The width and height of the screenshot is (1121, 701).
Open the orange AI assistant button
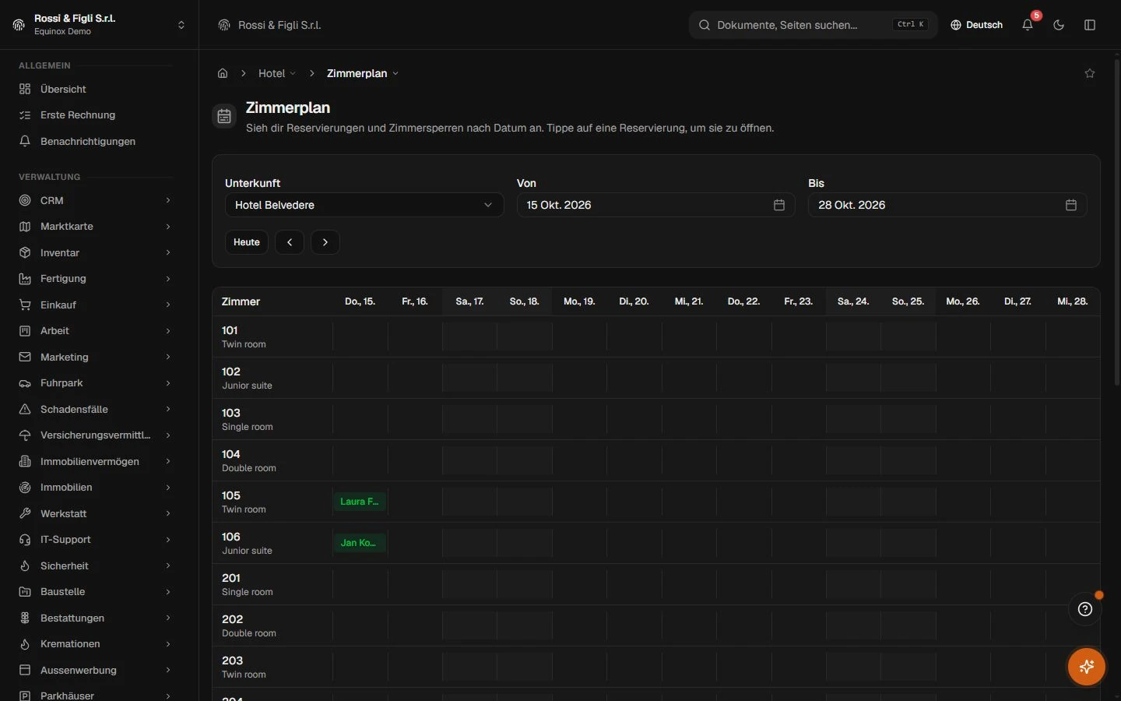coord(1087,667)
